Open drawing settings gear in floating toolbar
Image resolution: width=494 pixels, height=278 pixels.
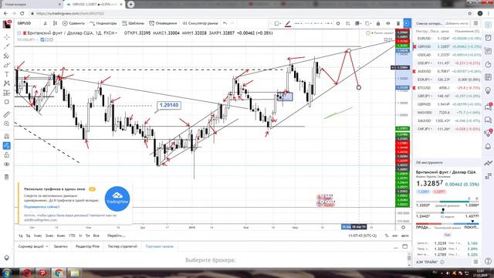tap(338, 24)
